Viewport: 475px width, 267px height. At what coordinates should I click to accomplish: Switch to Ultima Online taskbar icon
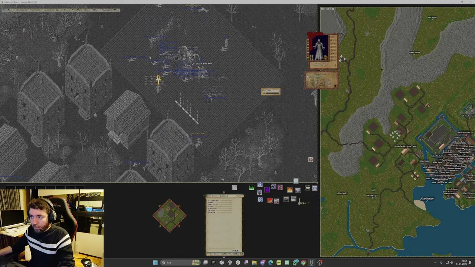(x=311, y=263)
